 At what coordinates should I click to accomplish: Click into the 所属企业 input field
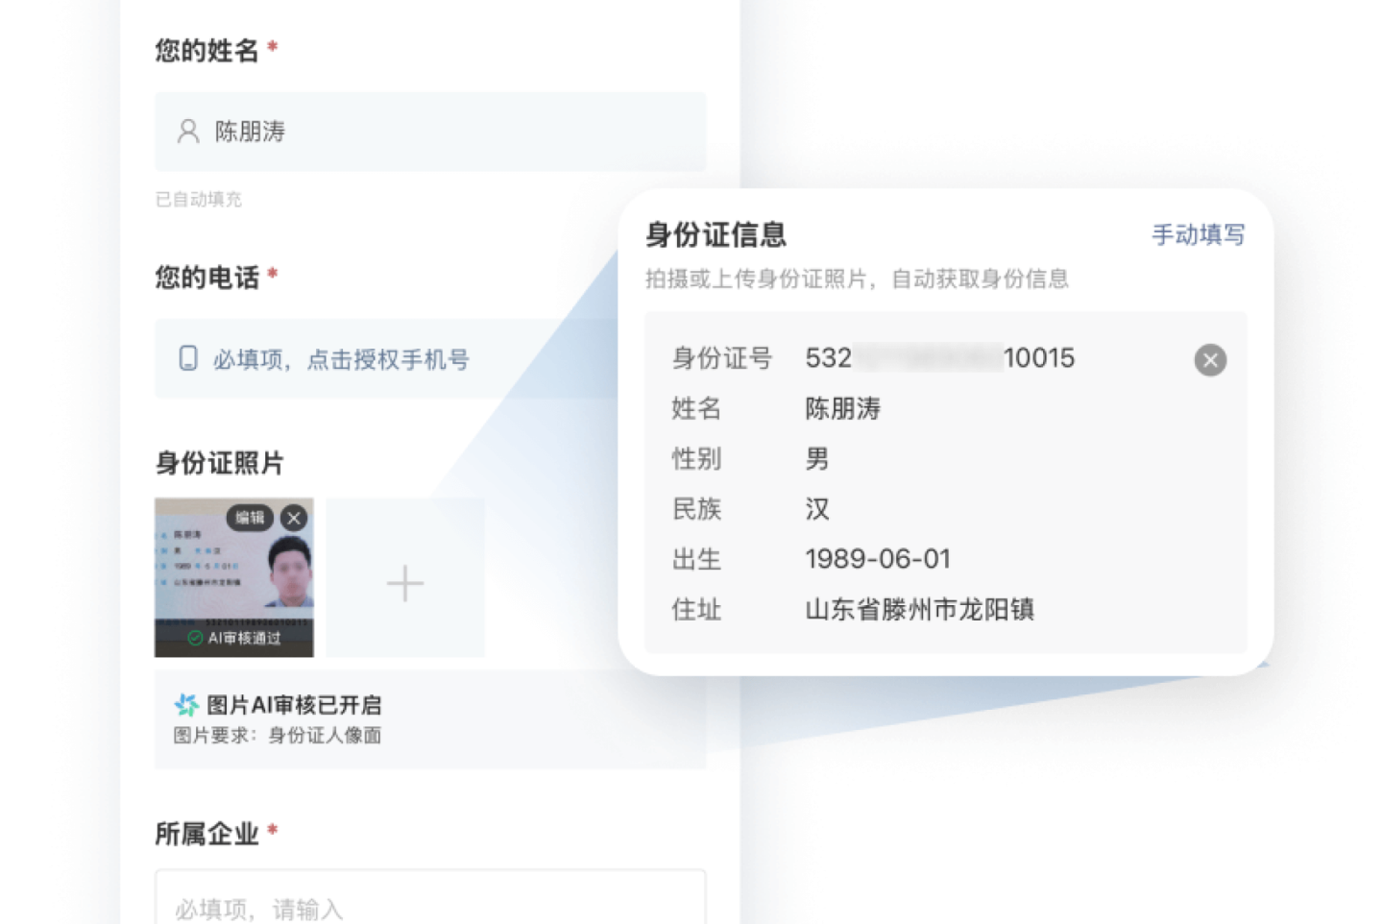pos(430,905)
